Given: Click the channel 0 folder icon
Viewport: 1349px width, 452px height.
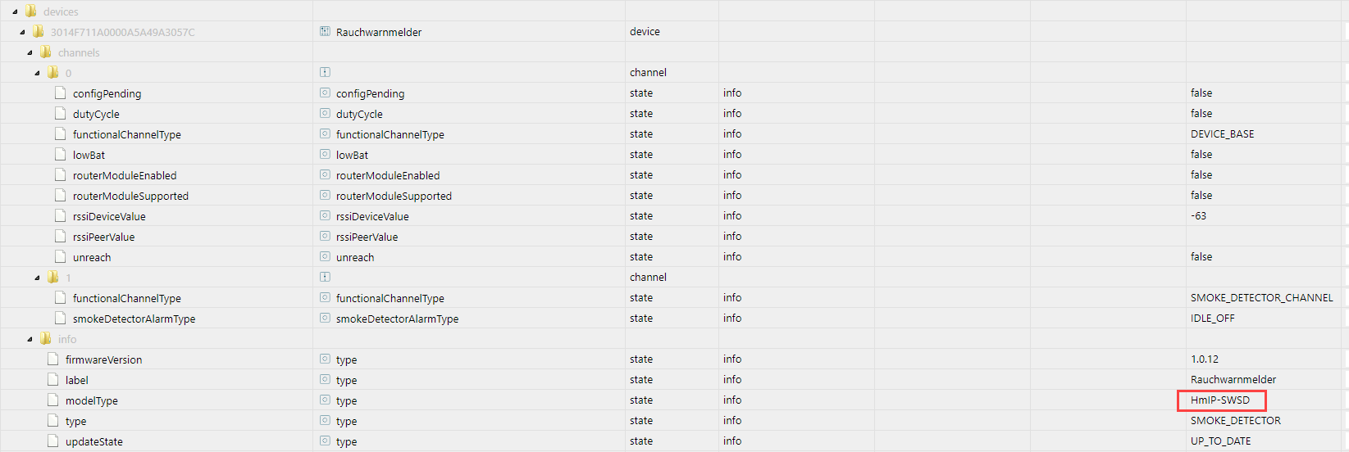Looking at the screenshot, I should click(x=52, y=73).
